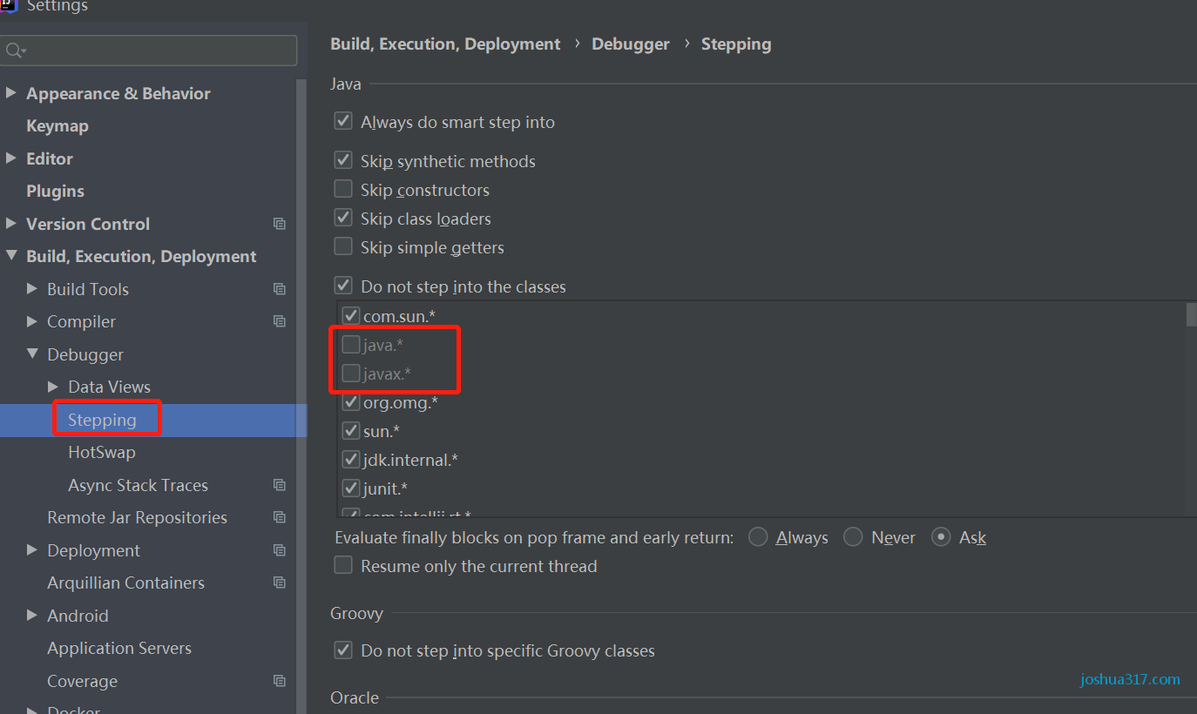The width and height of the screenshot is (1197, 714).
Task: Click the project-scope icon beside Version Control
Action: point(279,224)
